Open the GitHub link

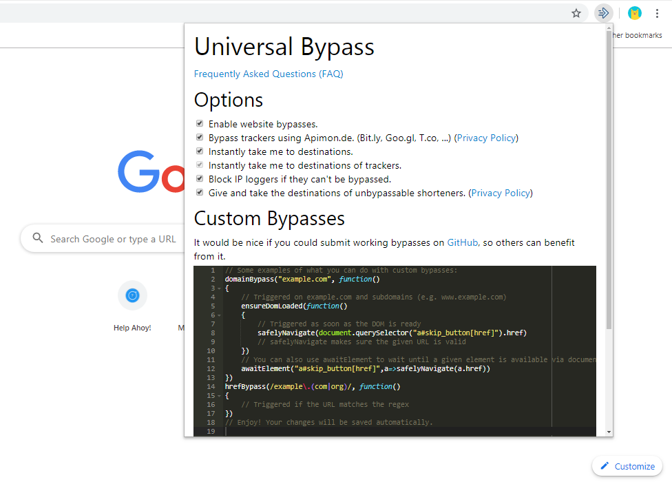pyautogui.click(x=463, y=242)
